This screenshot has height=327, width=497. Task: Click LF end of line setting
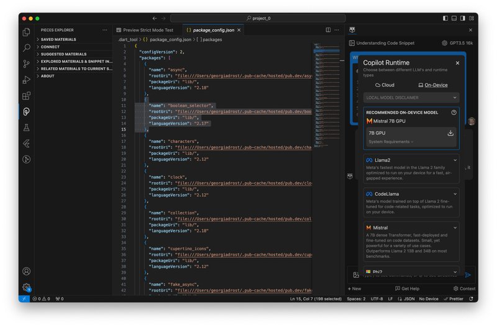coord(390,299)
